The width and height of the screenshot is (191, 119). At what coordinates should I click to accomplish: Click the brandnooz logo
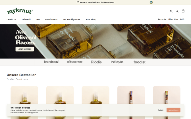point(51,62)
